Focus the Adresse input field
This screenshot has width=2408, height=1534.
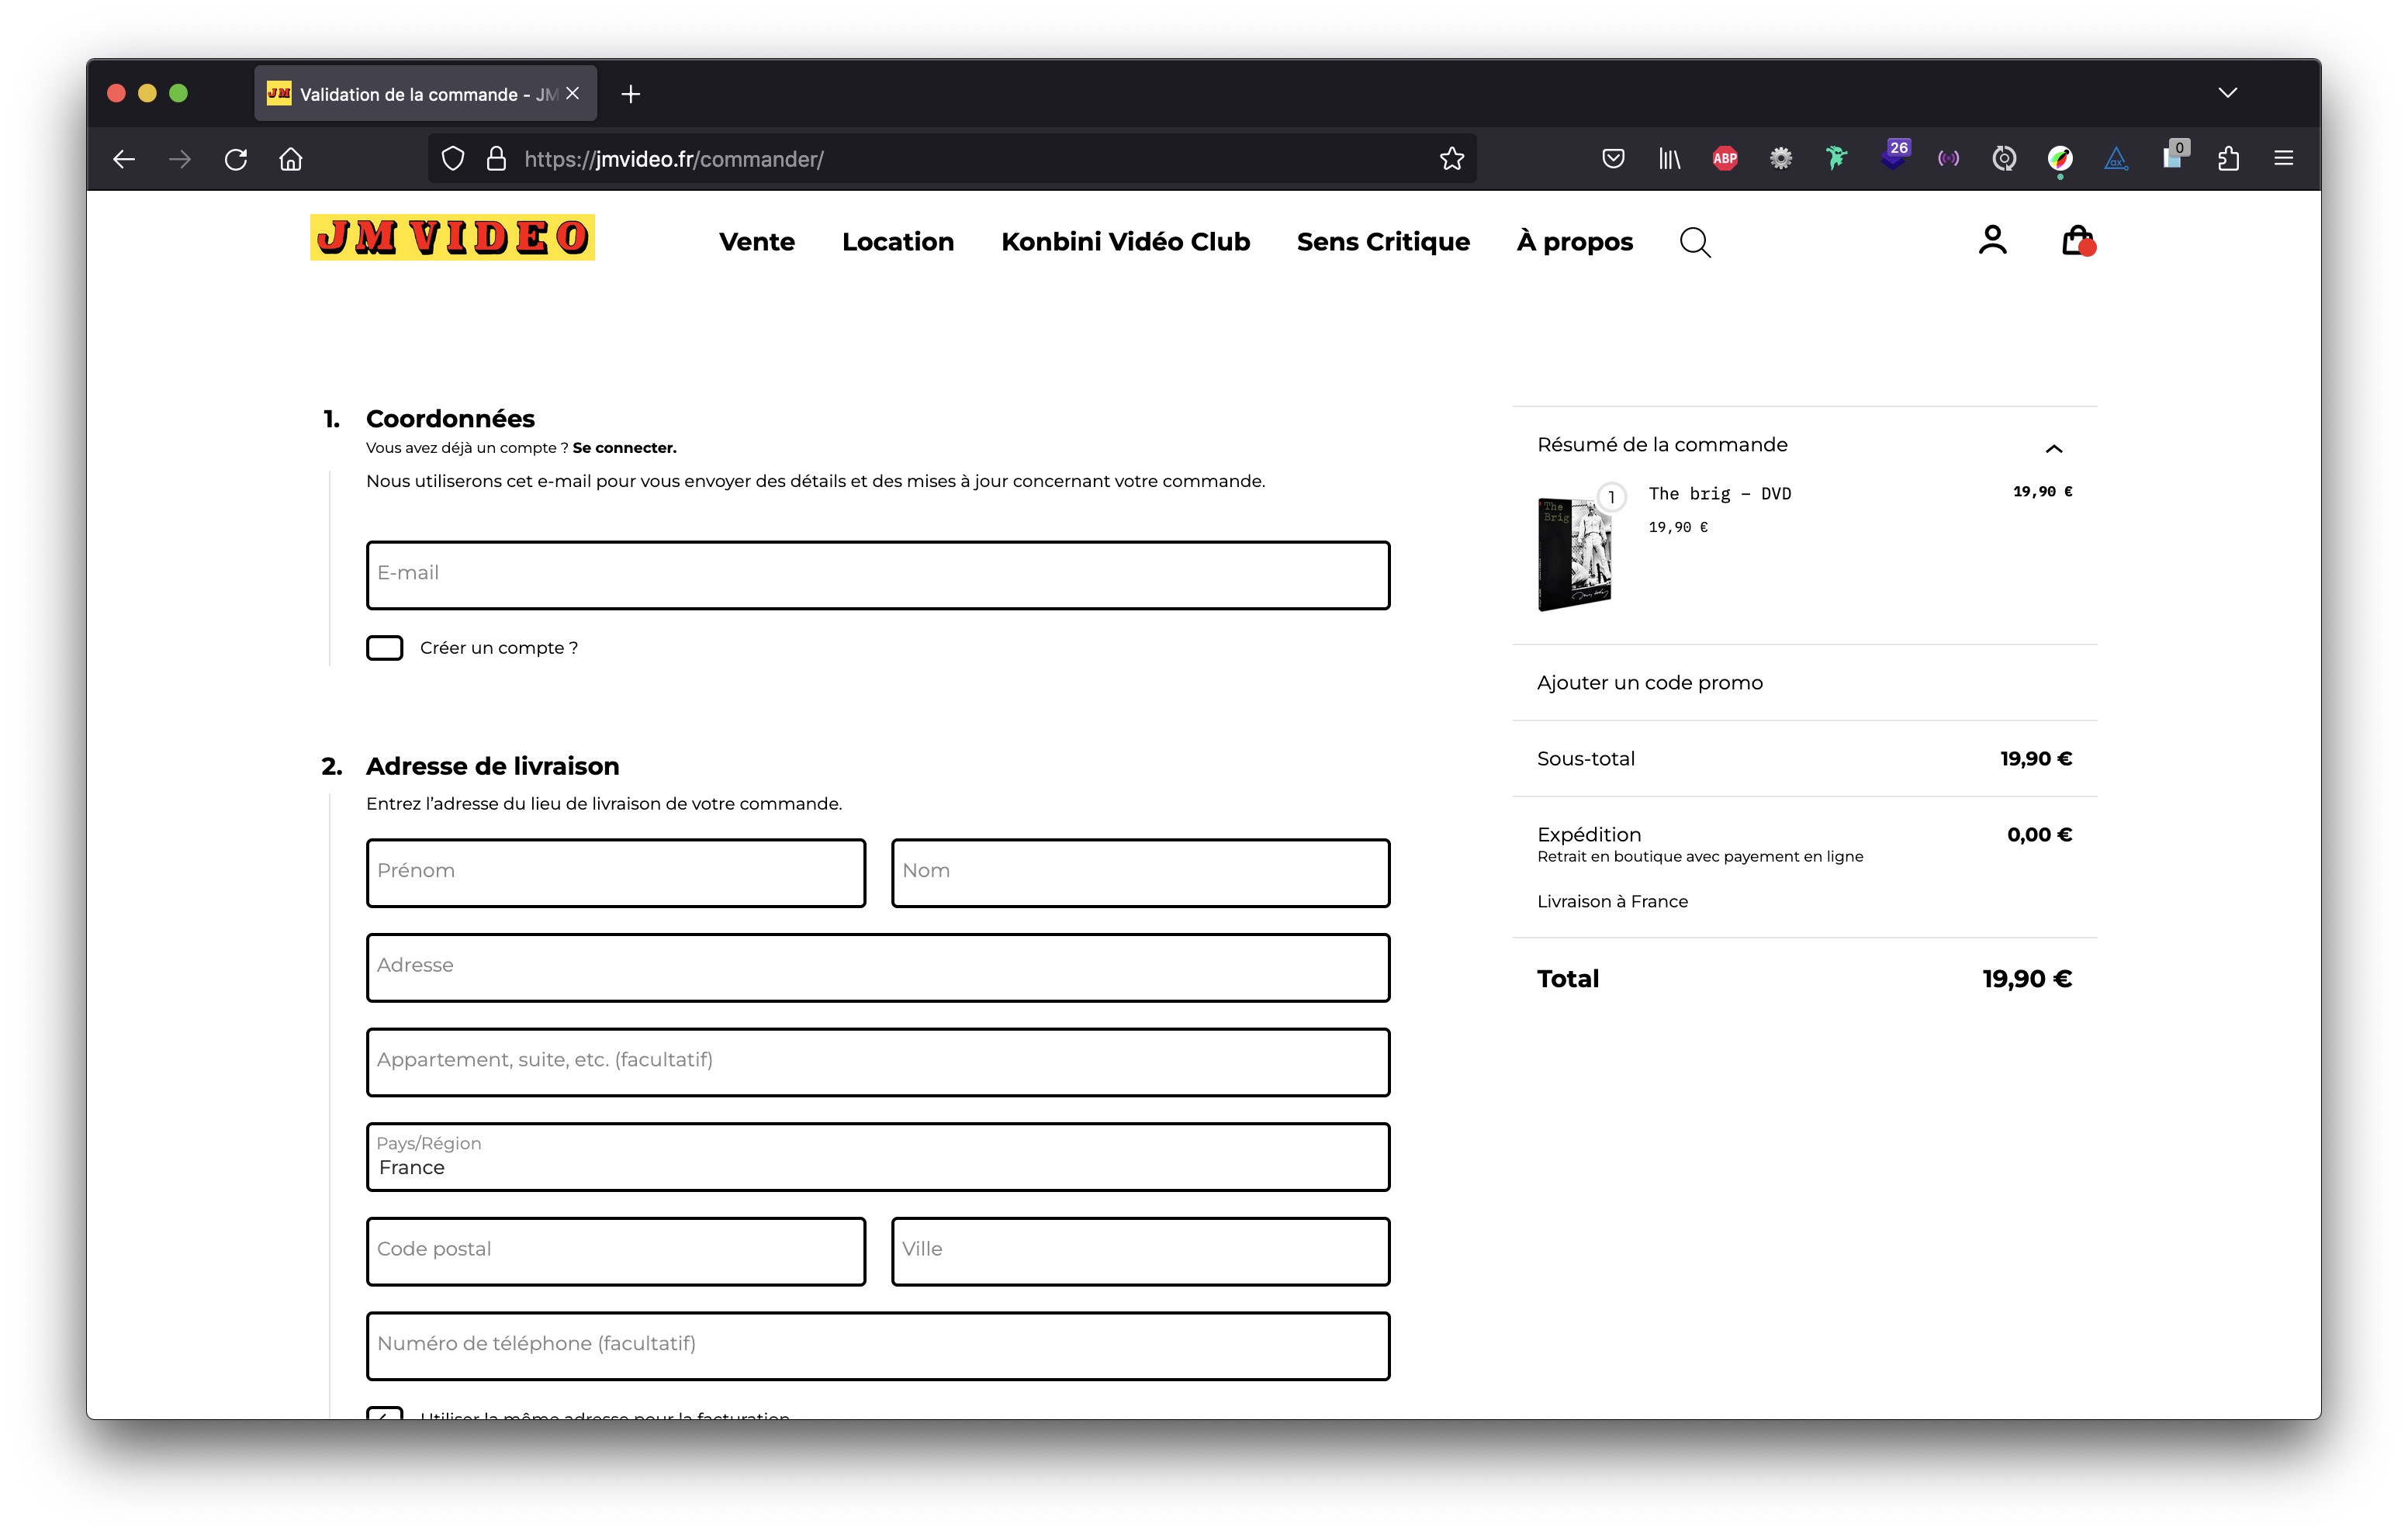click(878, 968)
